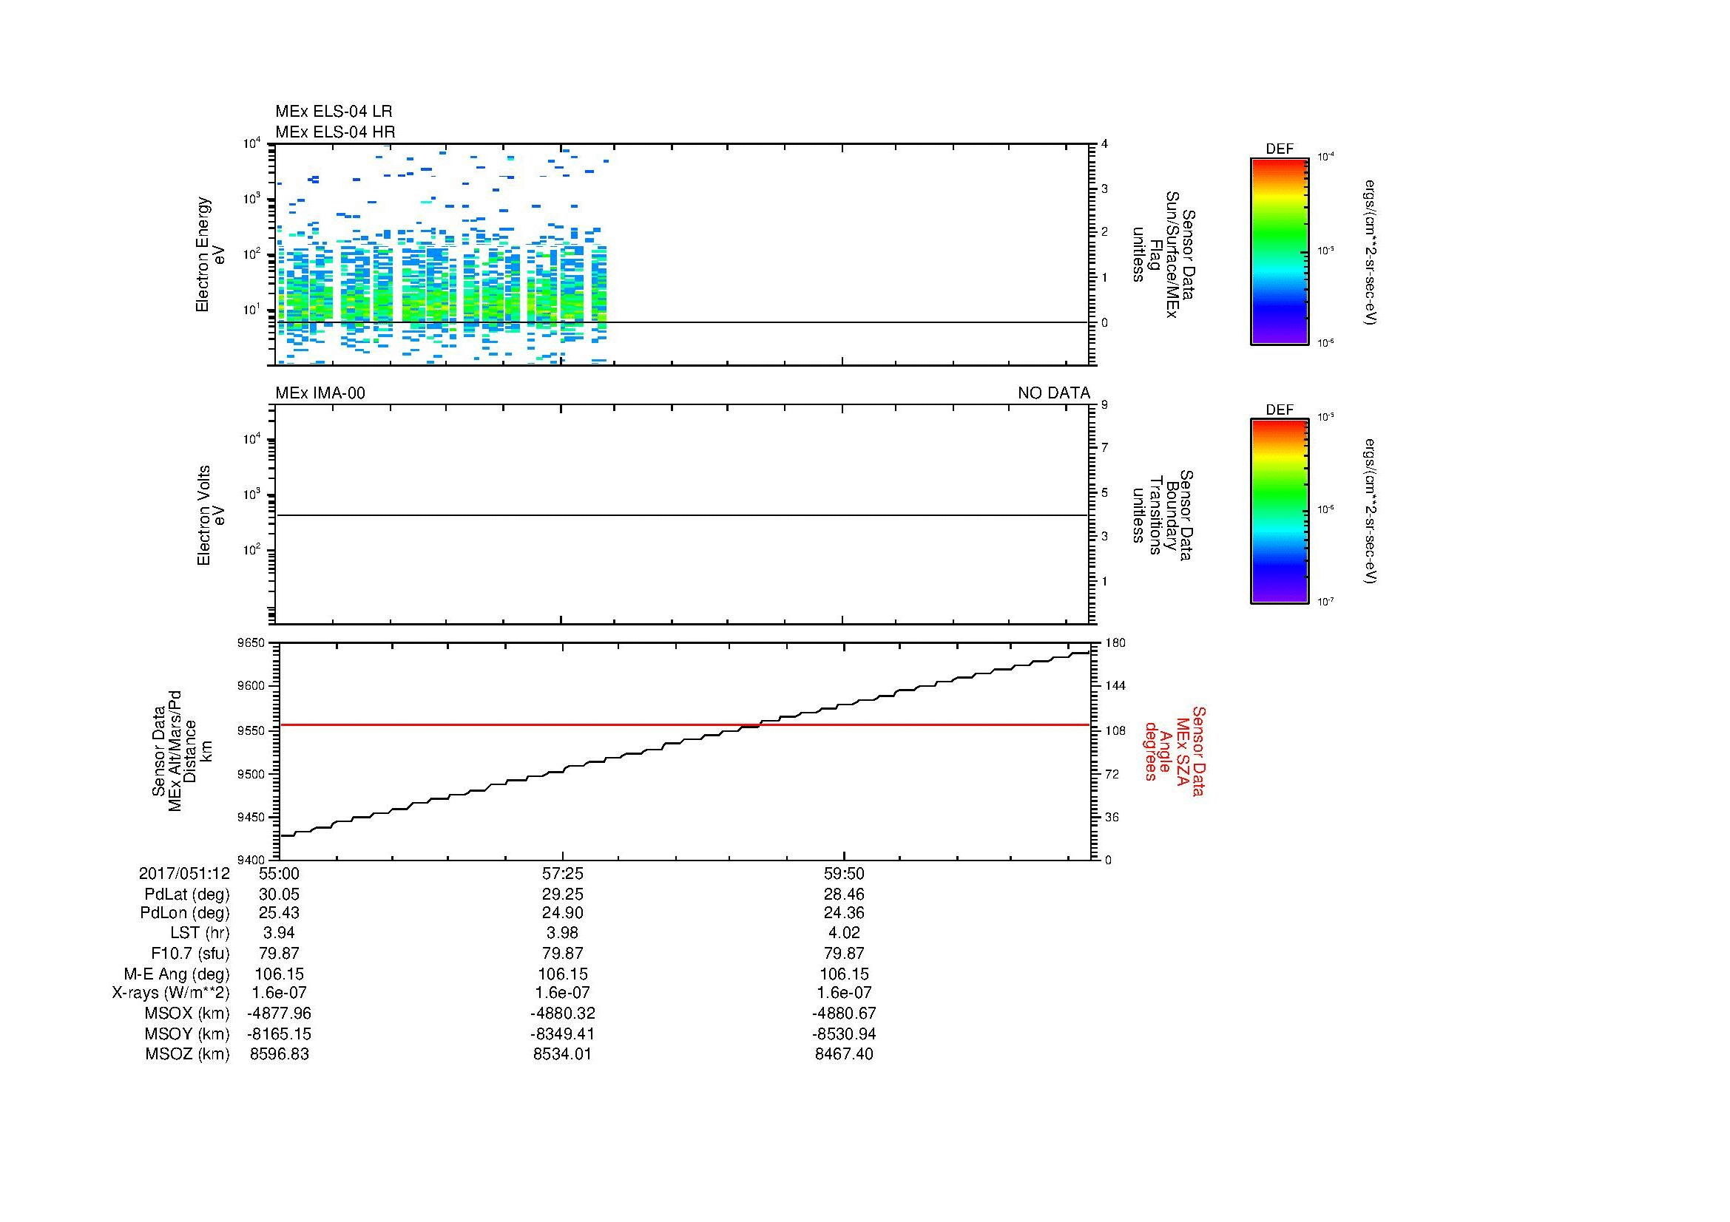Click the '9550' distance axis tick label
The image size is (1730, 1222).
click(251, 730)
